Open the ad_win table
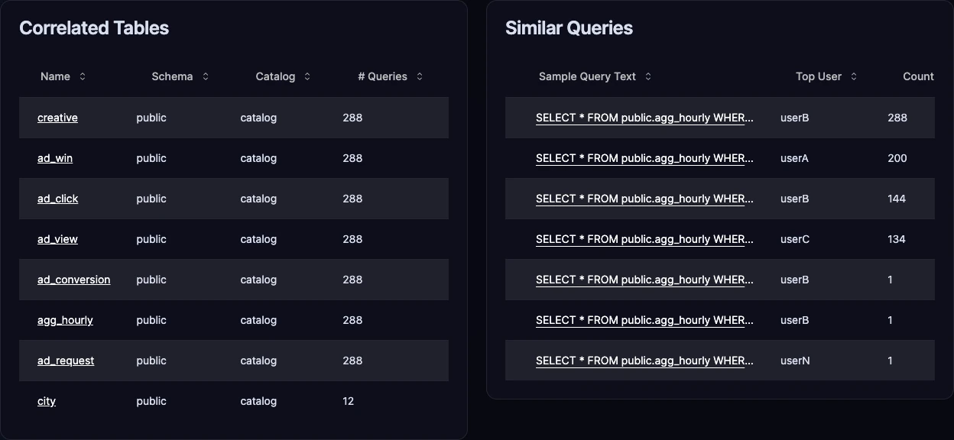Image resolution: width=954 pixels, height=440 pixels. [x=54, y=158]
